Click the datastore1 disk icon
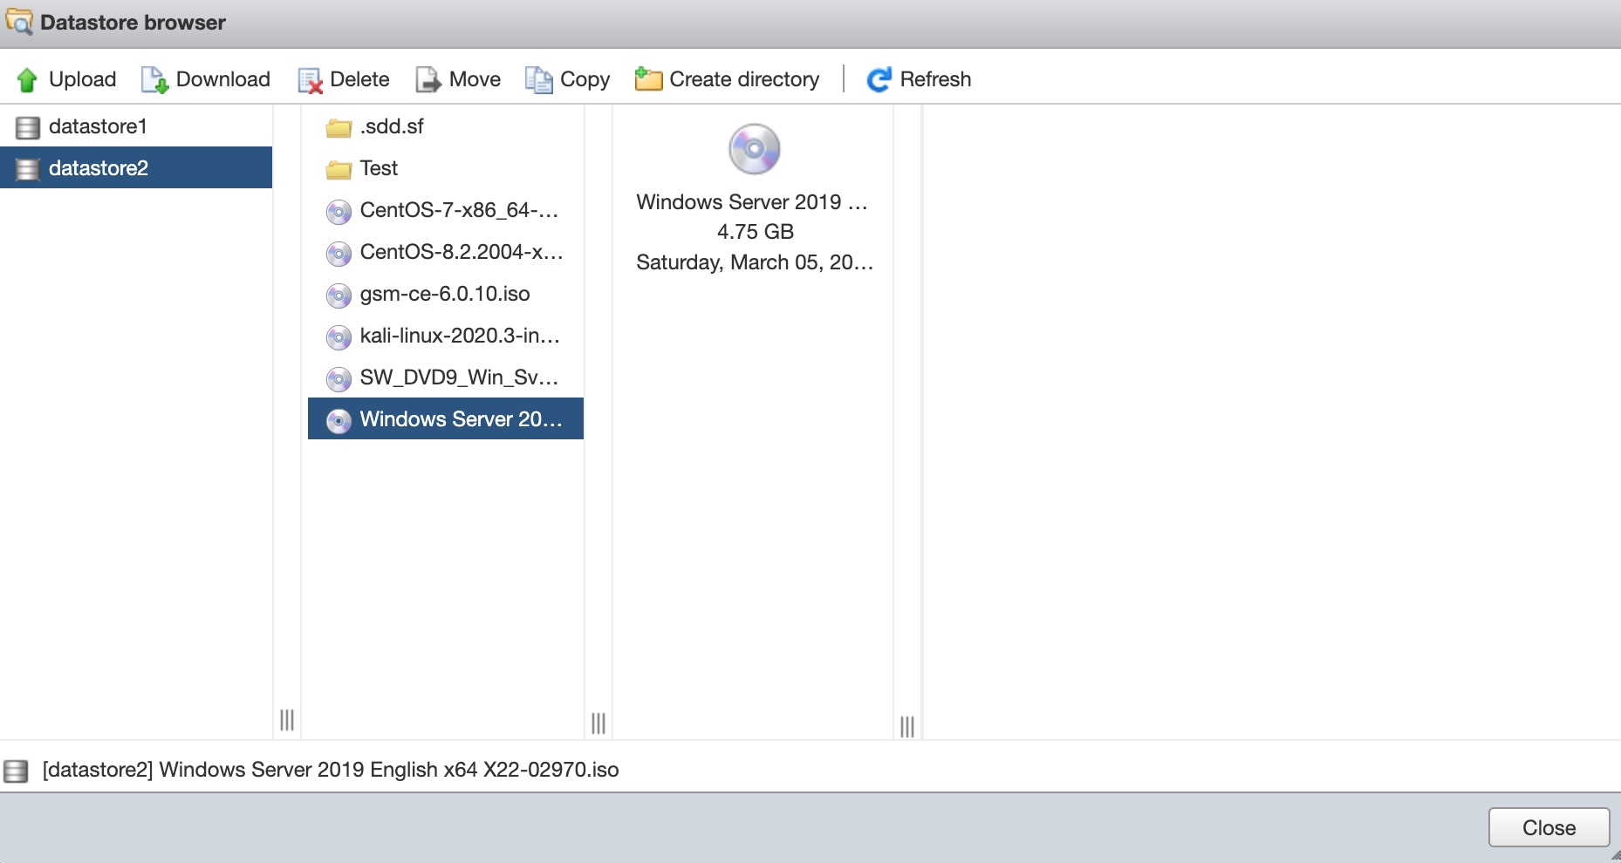 coord(28,127)
